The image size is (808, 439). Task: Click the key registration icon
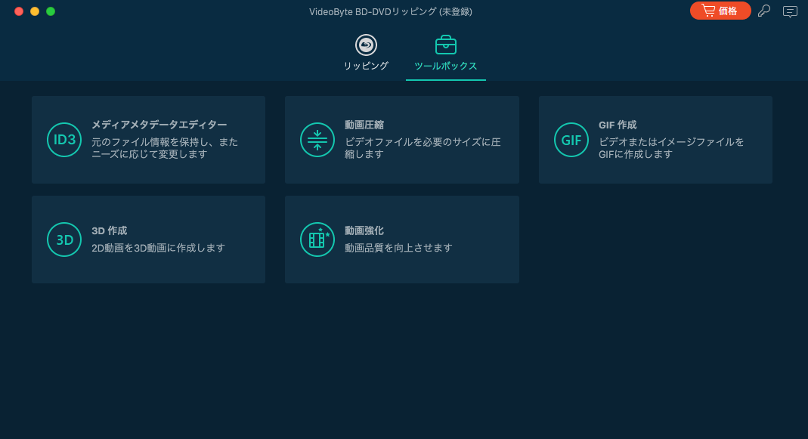point(764,11)
